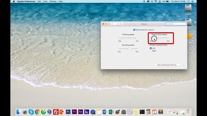207x116 pixels.
Task: Open the Window menu
Action: point(53,1)
